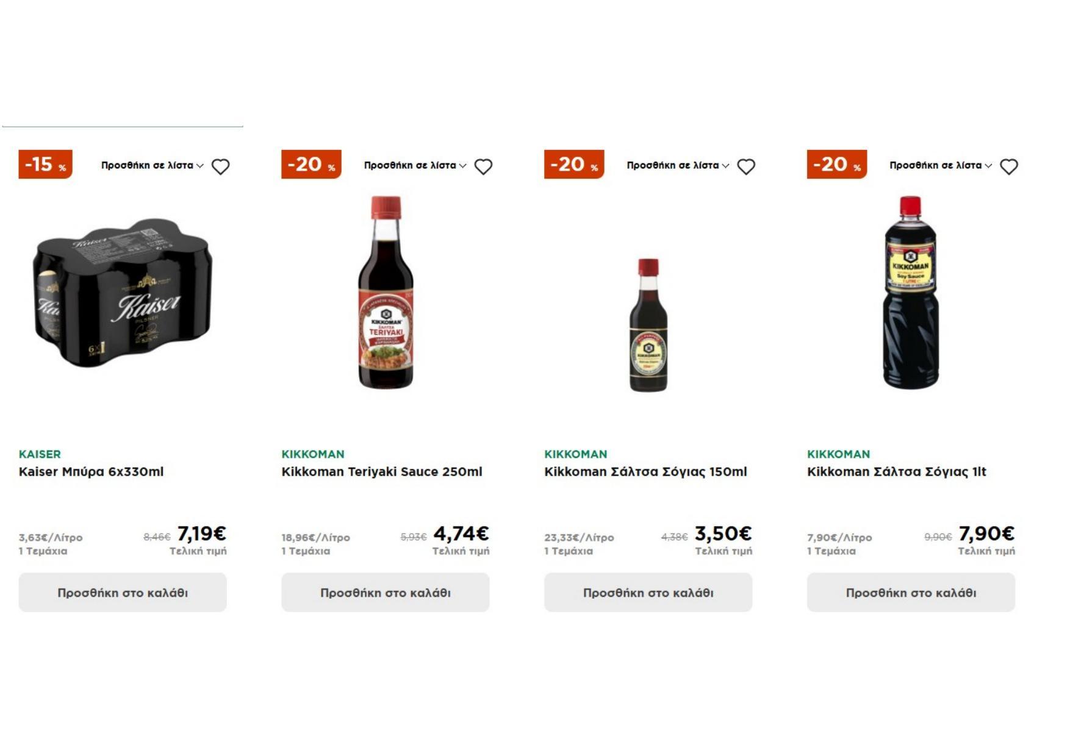Open add-to-list dropdown for Kikkoman 150ml
The height and width of the screenshot is (756, 1070).
click(x=678, y=165)
